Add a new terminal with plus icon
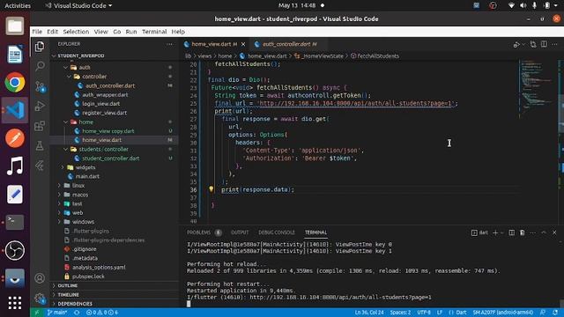Viewport: 564px width, 317px height. [495, 232]
